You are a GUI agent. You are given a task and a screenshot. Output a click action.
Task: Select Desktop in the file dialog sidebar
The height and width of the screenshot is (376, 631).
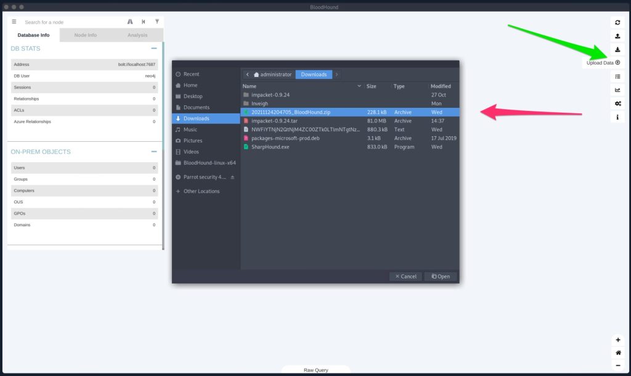[206, 96]
